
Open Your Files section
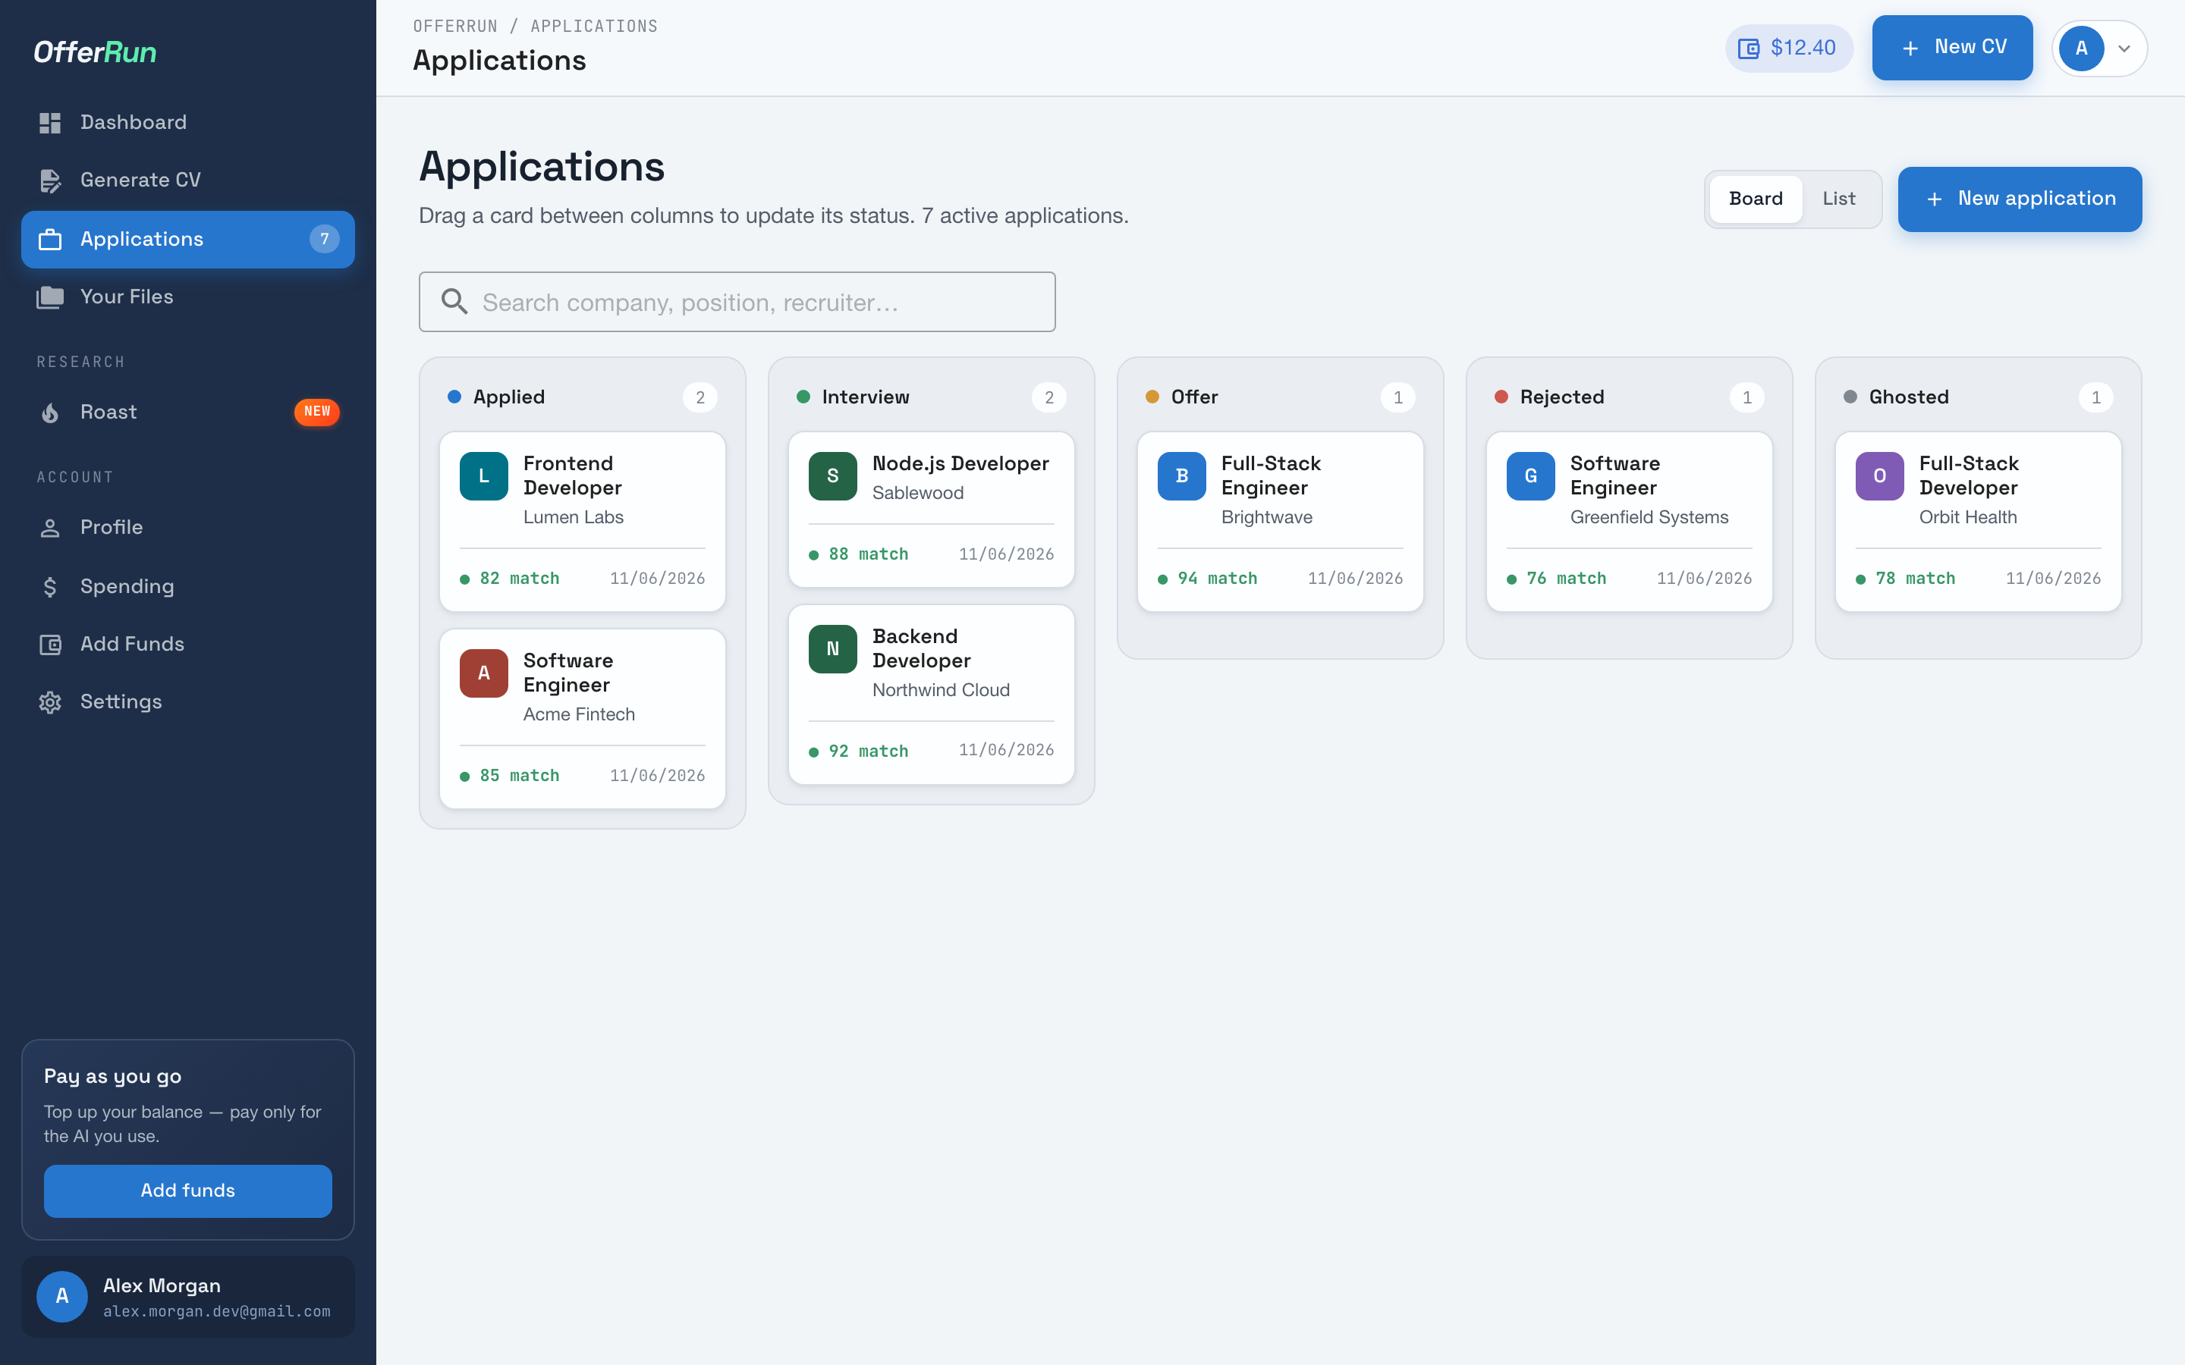pos(188,297)
